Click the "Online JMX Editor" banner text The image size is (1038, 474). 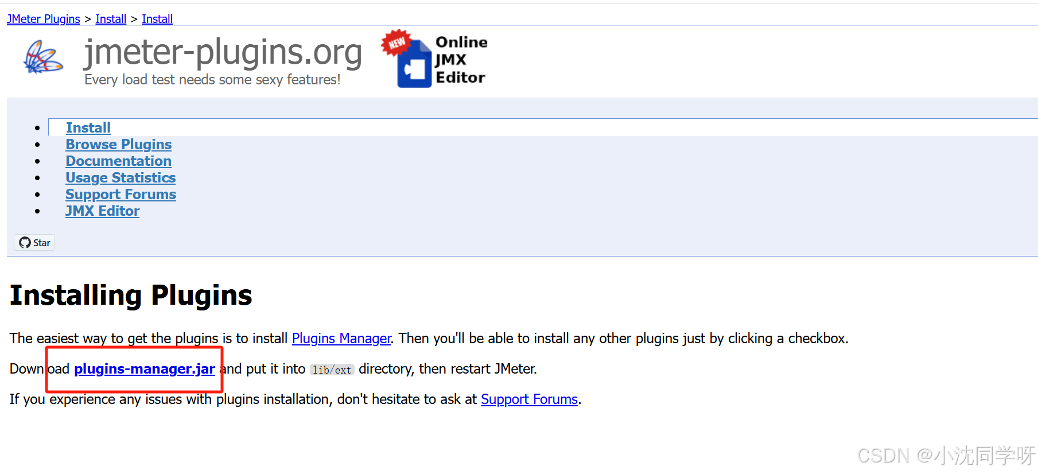point(461,60)
